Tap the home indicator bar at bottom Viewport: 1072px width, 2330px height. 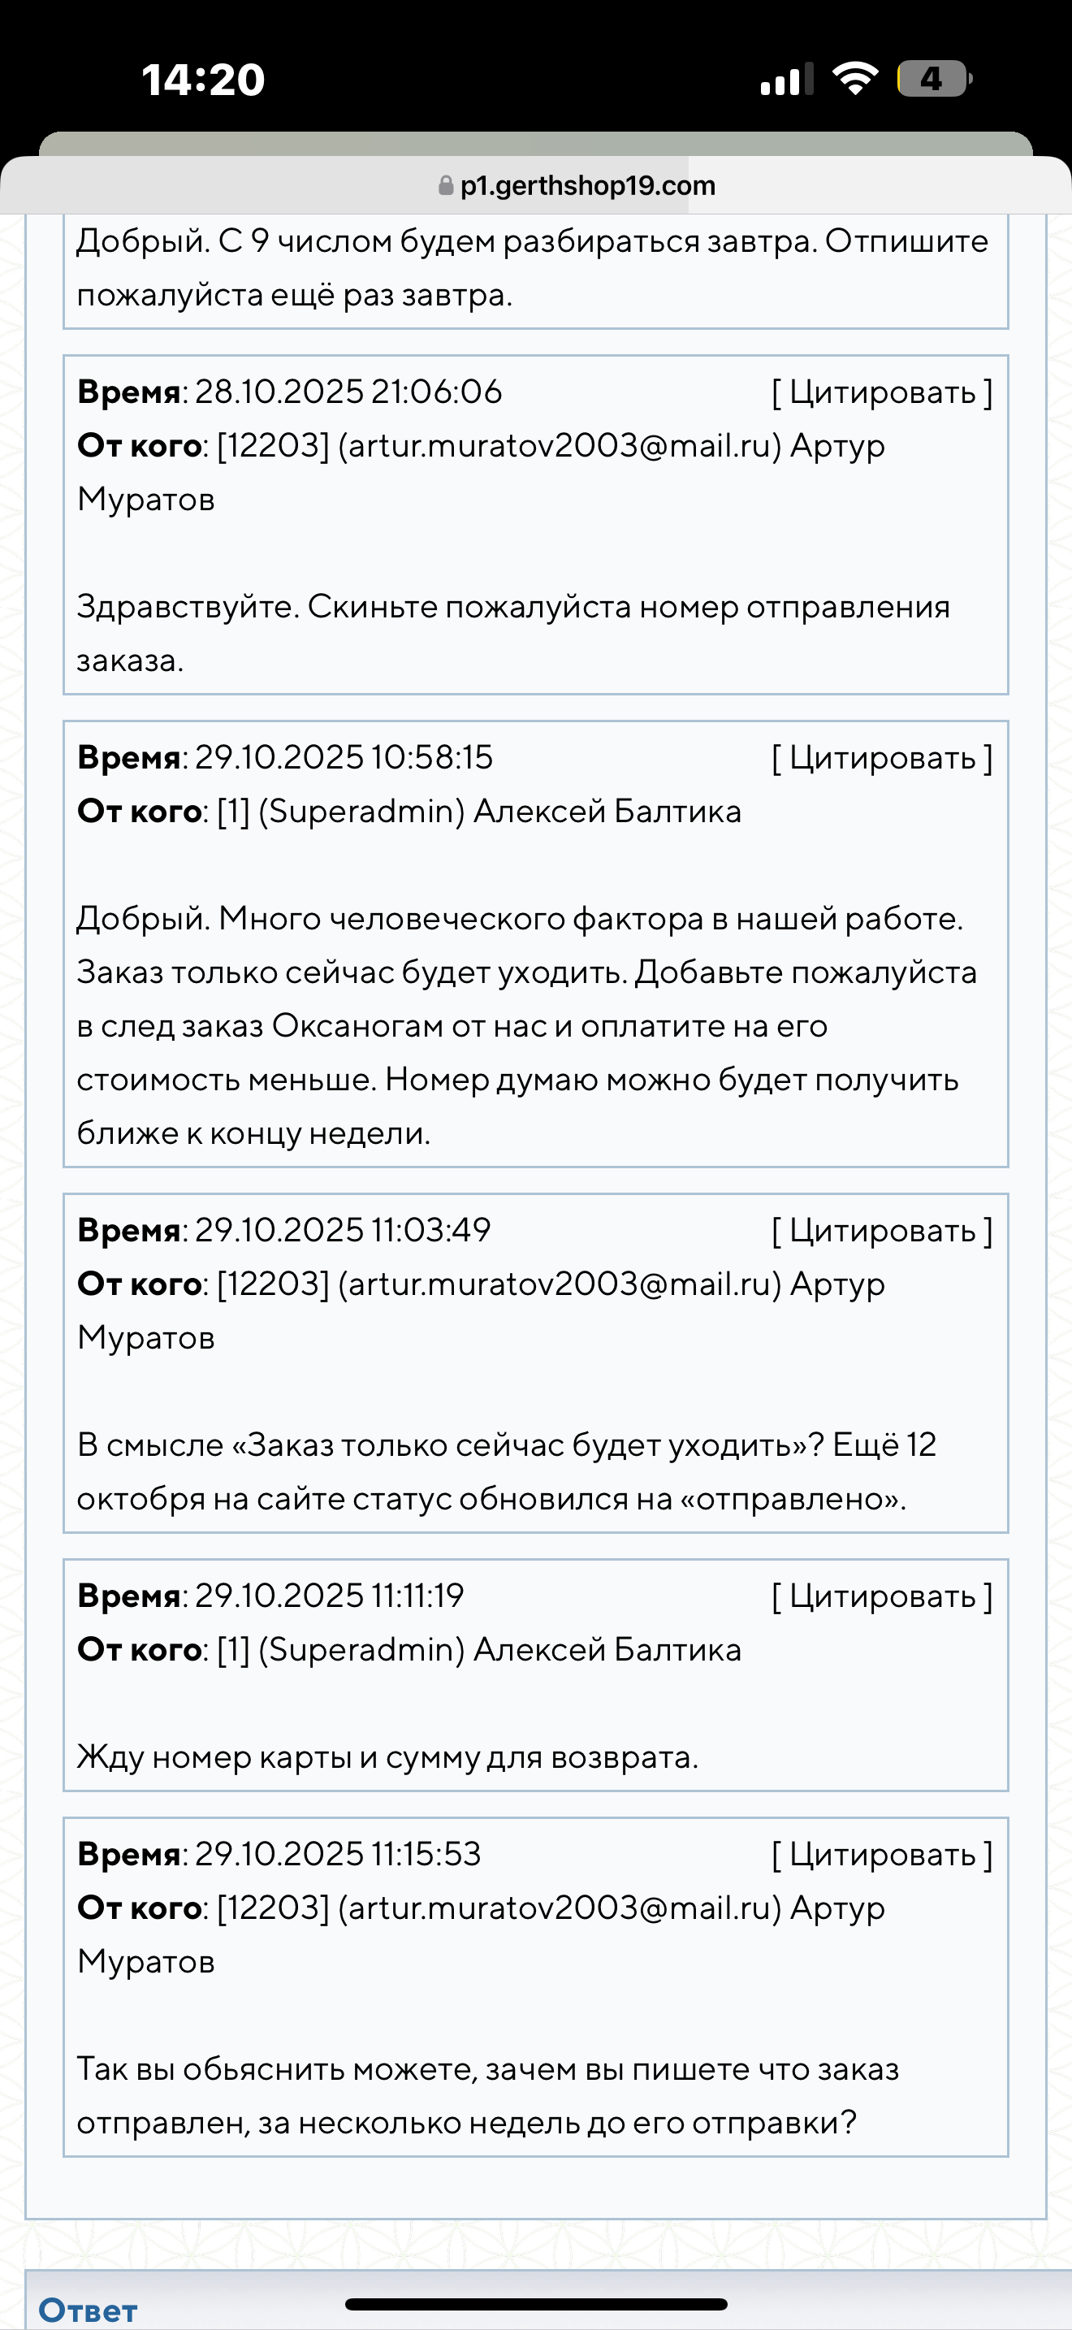pyautogui.click(x=536, y=2304)
